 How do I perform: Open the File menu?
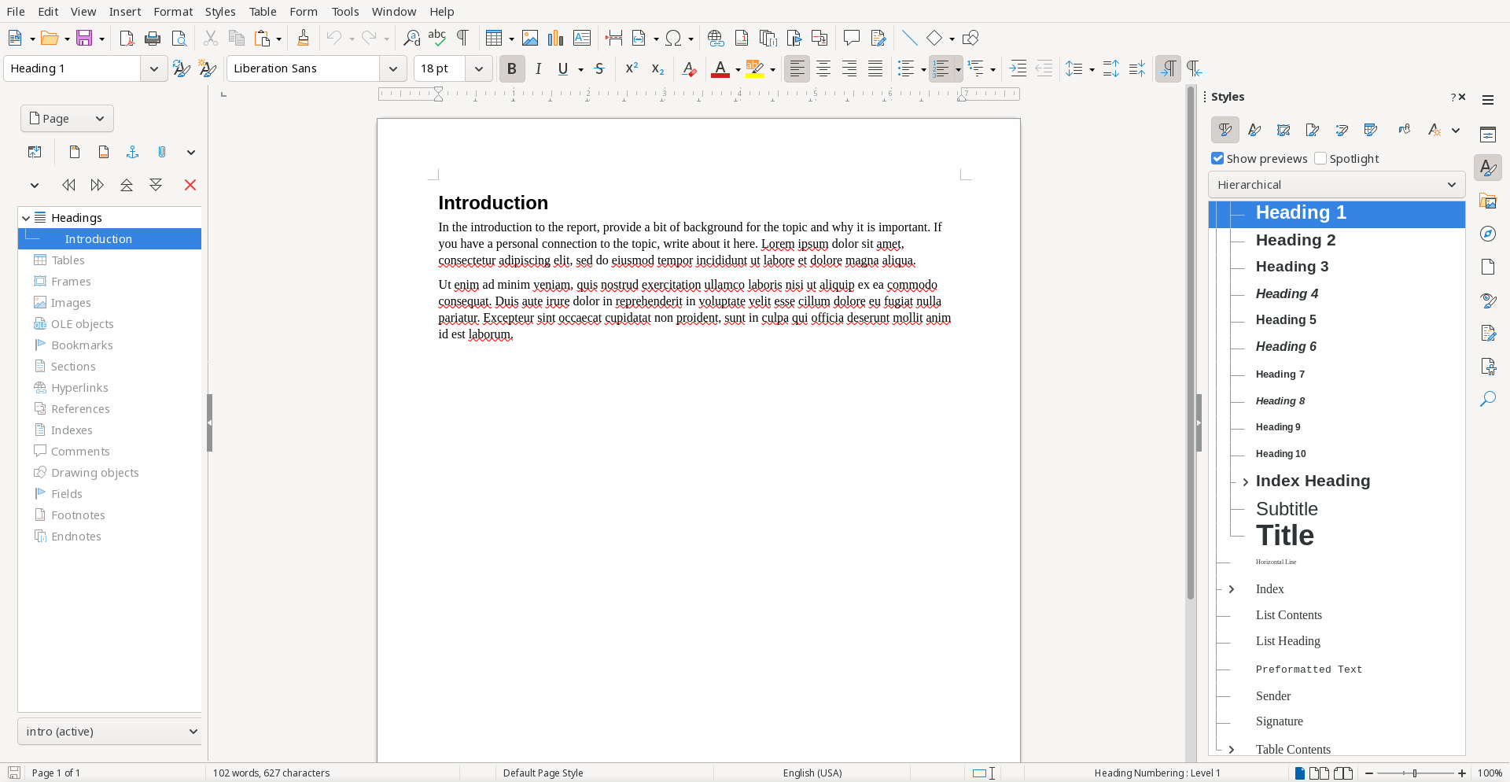point(16,12)
